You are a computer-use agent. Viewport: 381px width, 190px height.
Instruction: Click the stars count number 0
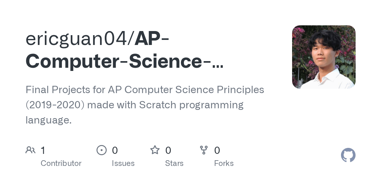coord(168,150)
